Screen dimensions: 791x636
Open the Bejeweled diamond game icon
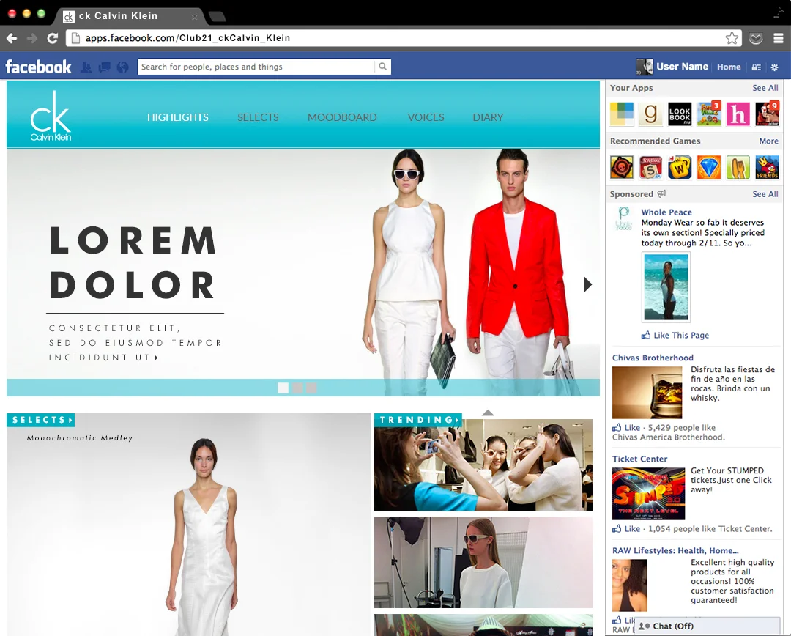709,167
